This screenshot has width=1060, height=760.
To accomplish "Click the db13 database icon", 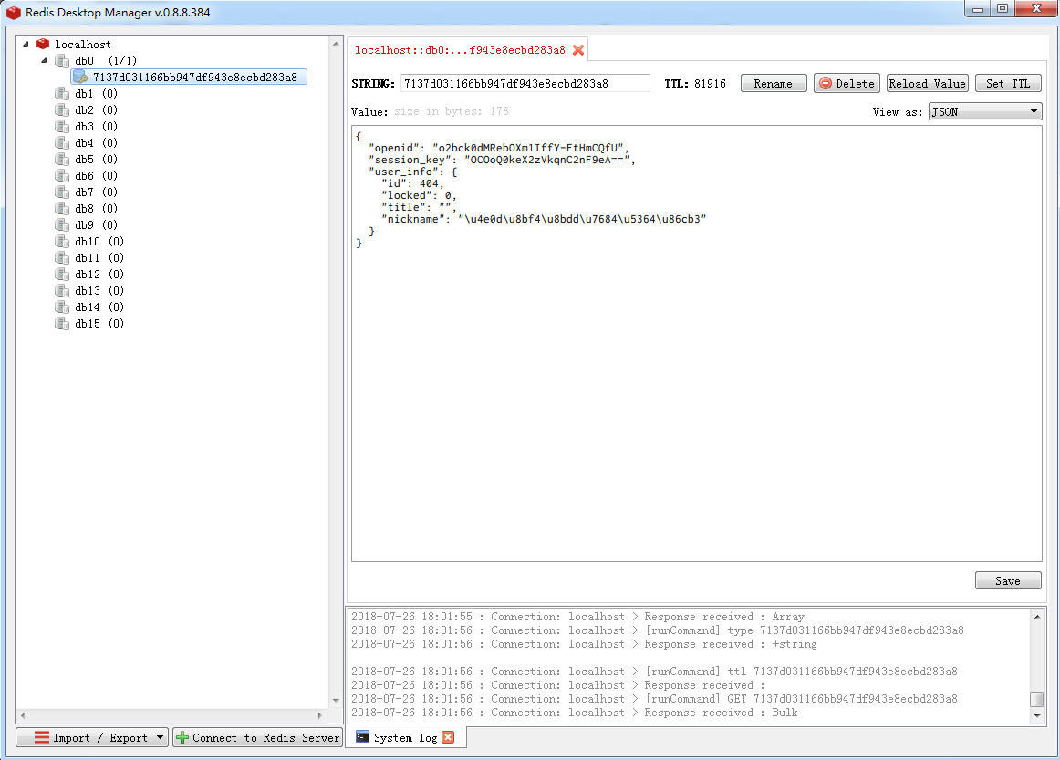I will (62, 291).
